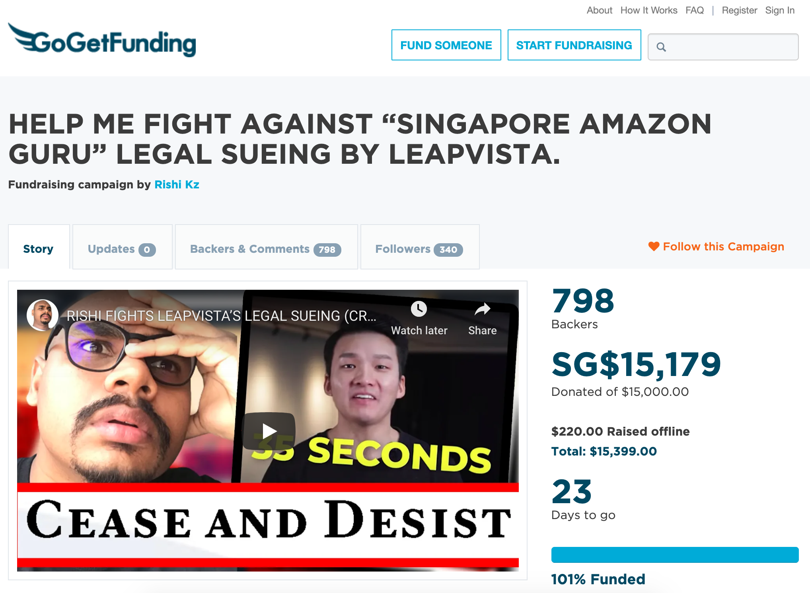Click the video Share arrow icon

(x=482, y=309)
